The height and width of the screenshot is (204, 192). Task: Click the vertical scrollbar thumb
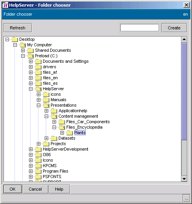[x=184, y=91]
